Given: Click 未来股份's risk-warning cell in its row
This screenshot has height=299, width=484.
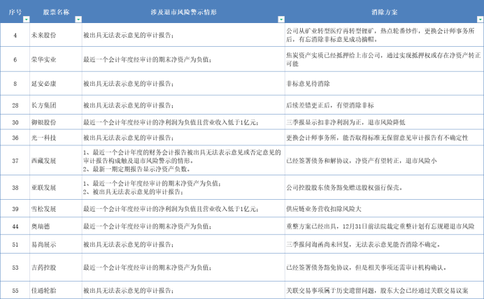Looking at the screenshot, I should [x=183, y=35].
